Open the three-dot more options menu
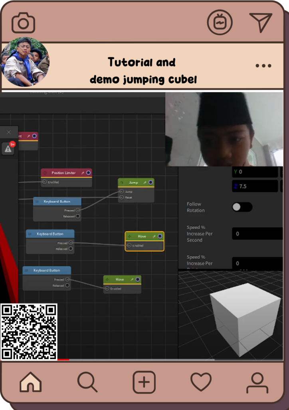Viewport: 289px width, 410px height. [263, 66]
